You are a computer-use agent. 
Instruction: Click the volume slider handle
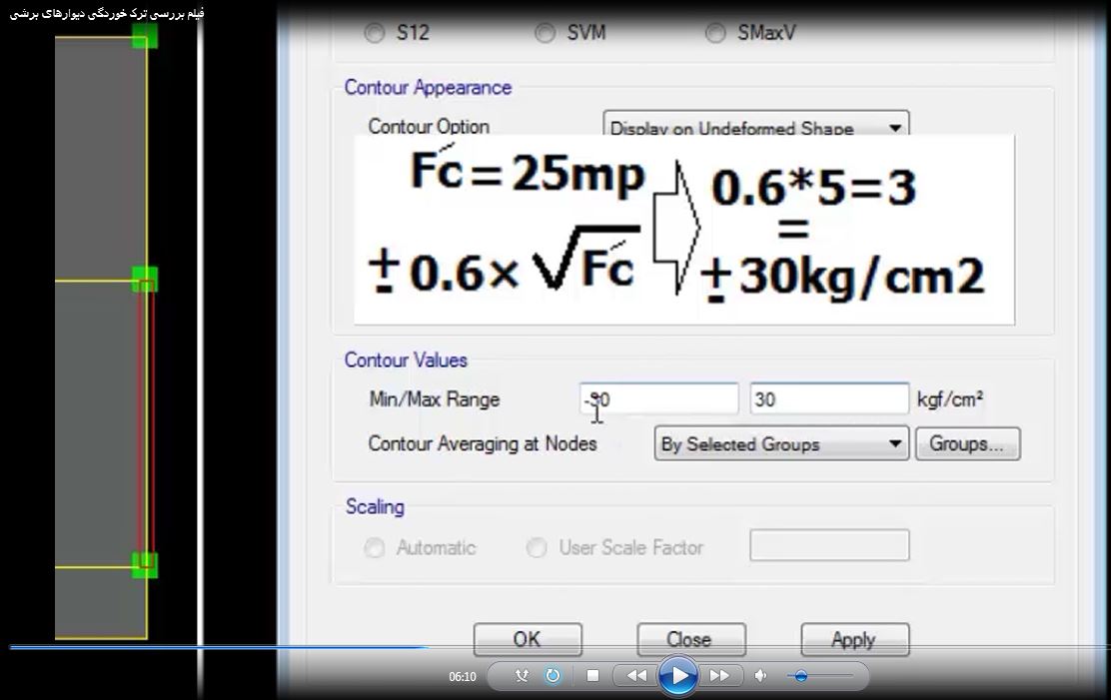pyautogui.click(x=800, y=676)
